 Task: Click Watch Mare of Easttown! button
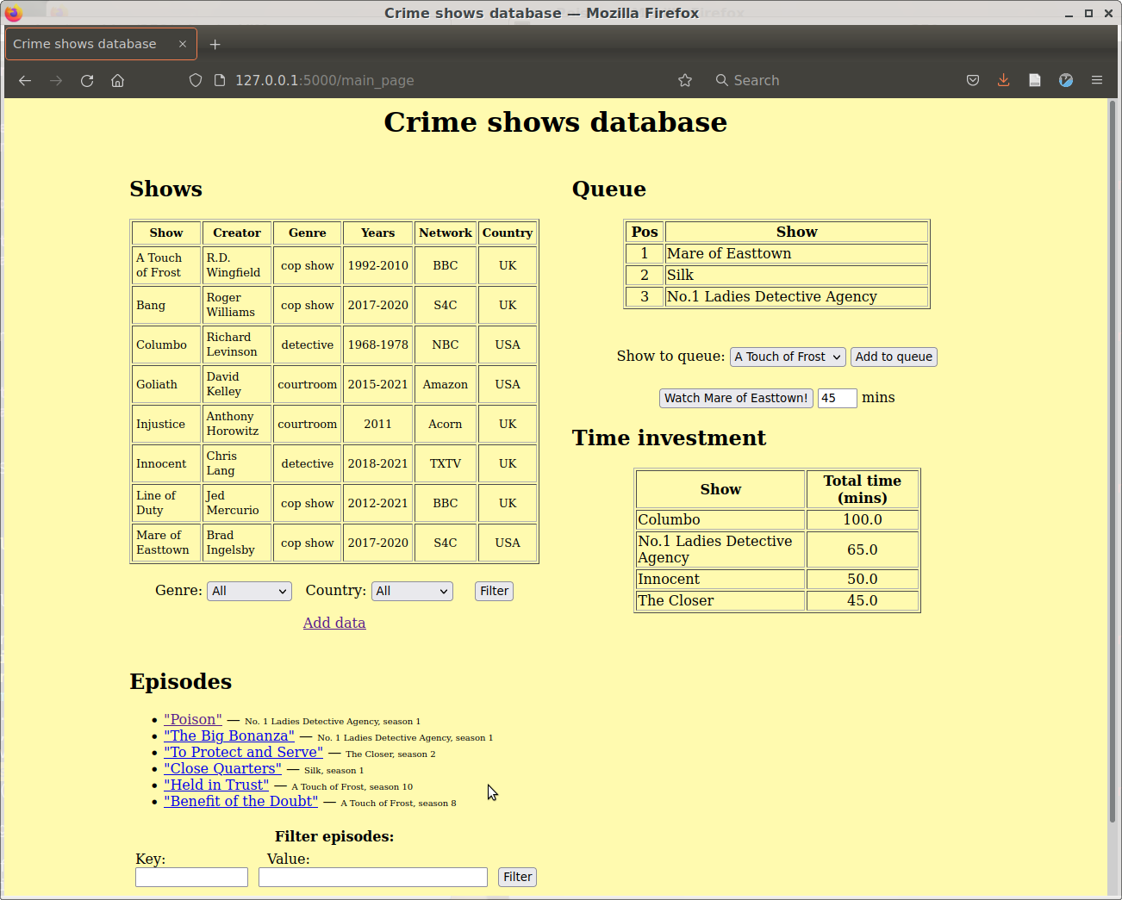coord(736,398)
